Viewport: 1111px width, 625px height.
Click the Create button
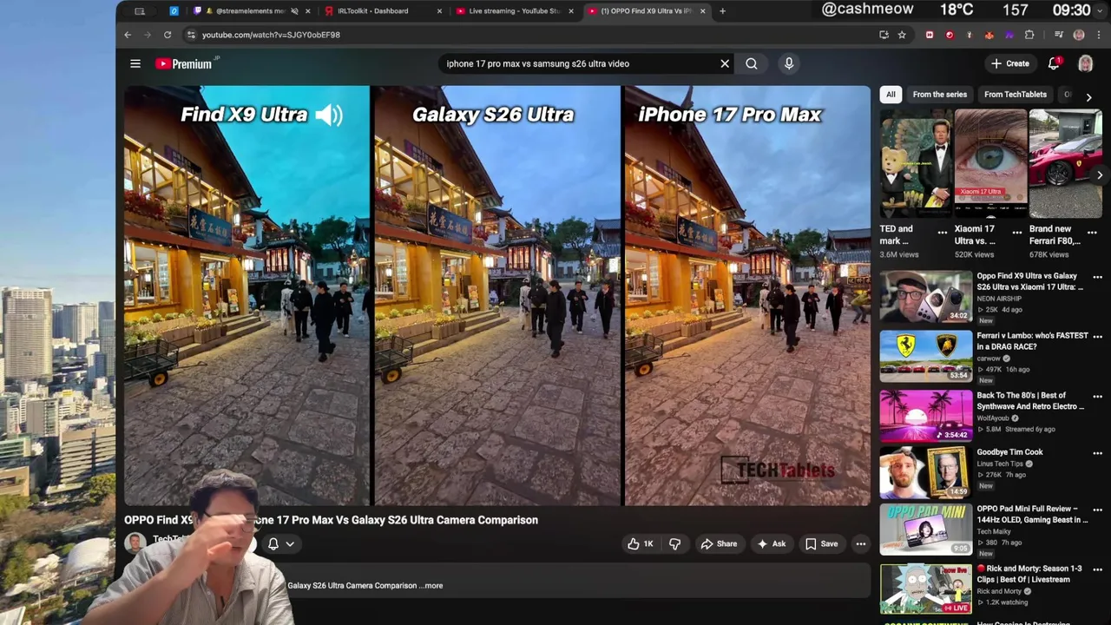(1010, 63)
